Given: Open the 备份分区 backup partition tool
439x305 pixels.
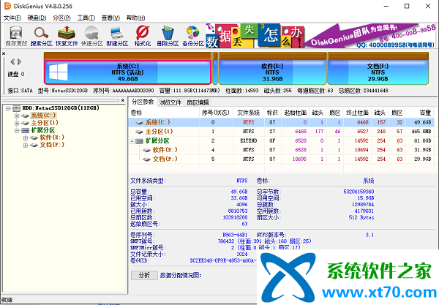Looking at the screenshot, I should 193,36.
